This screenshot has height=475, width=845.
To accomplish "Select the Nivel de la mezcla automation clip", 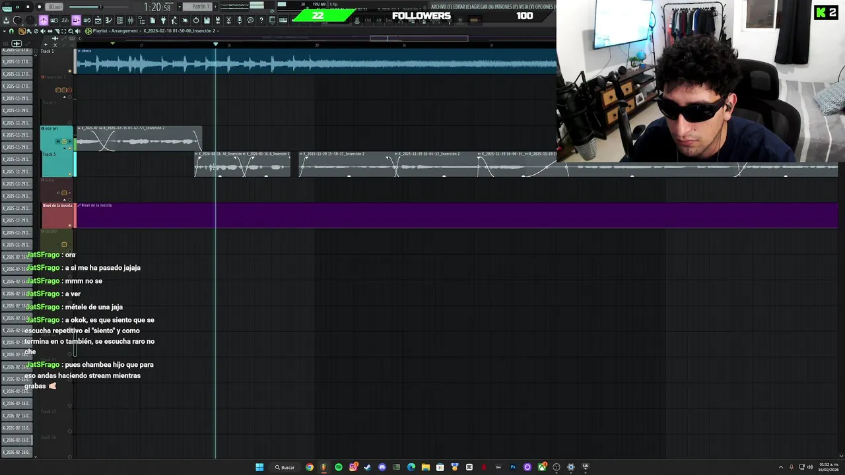I will tap(457, 216).
